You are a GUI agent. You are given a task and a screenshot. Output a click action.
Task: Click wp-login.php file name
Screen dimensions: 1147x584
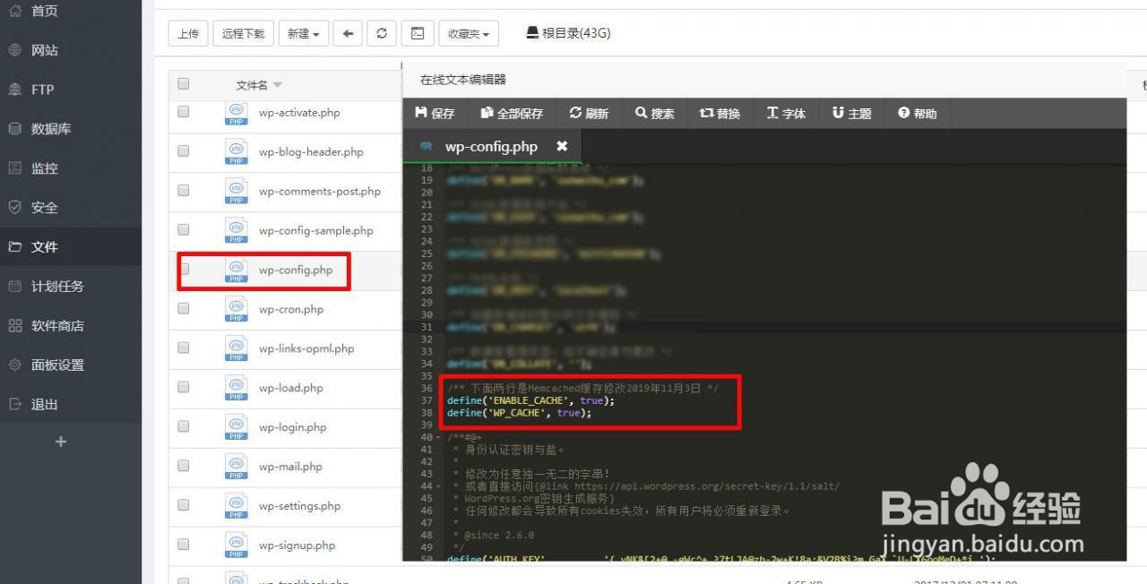click(293, 428)
